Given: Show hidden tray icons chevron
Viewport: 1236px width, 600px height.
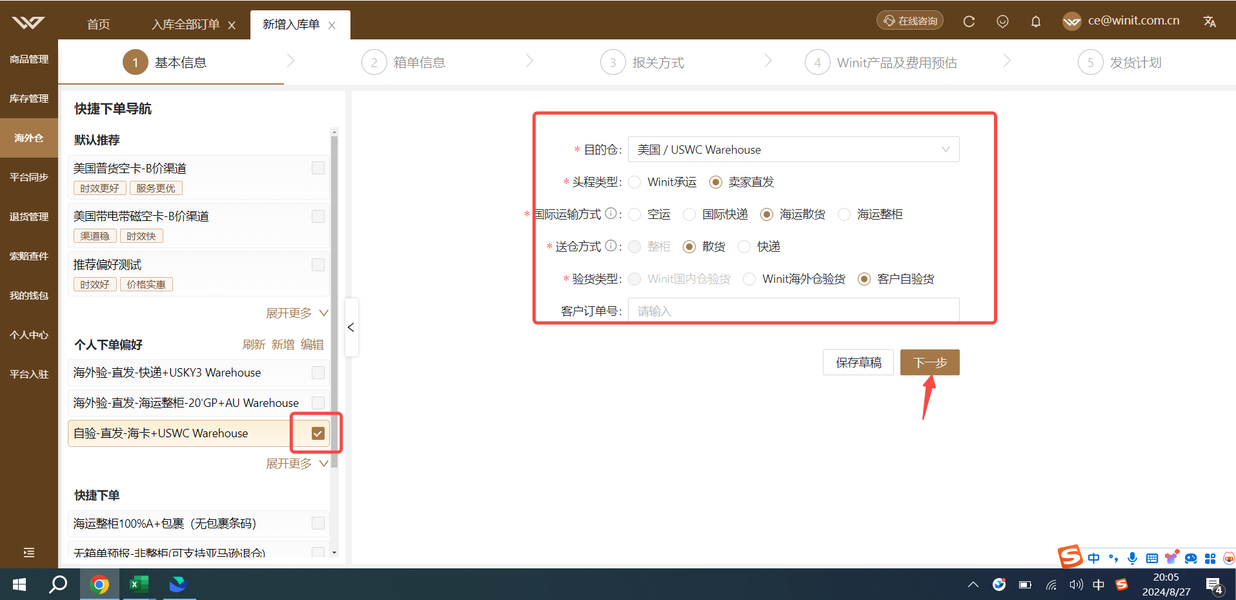Looking at the screenshot, I should tap(973, 585).
